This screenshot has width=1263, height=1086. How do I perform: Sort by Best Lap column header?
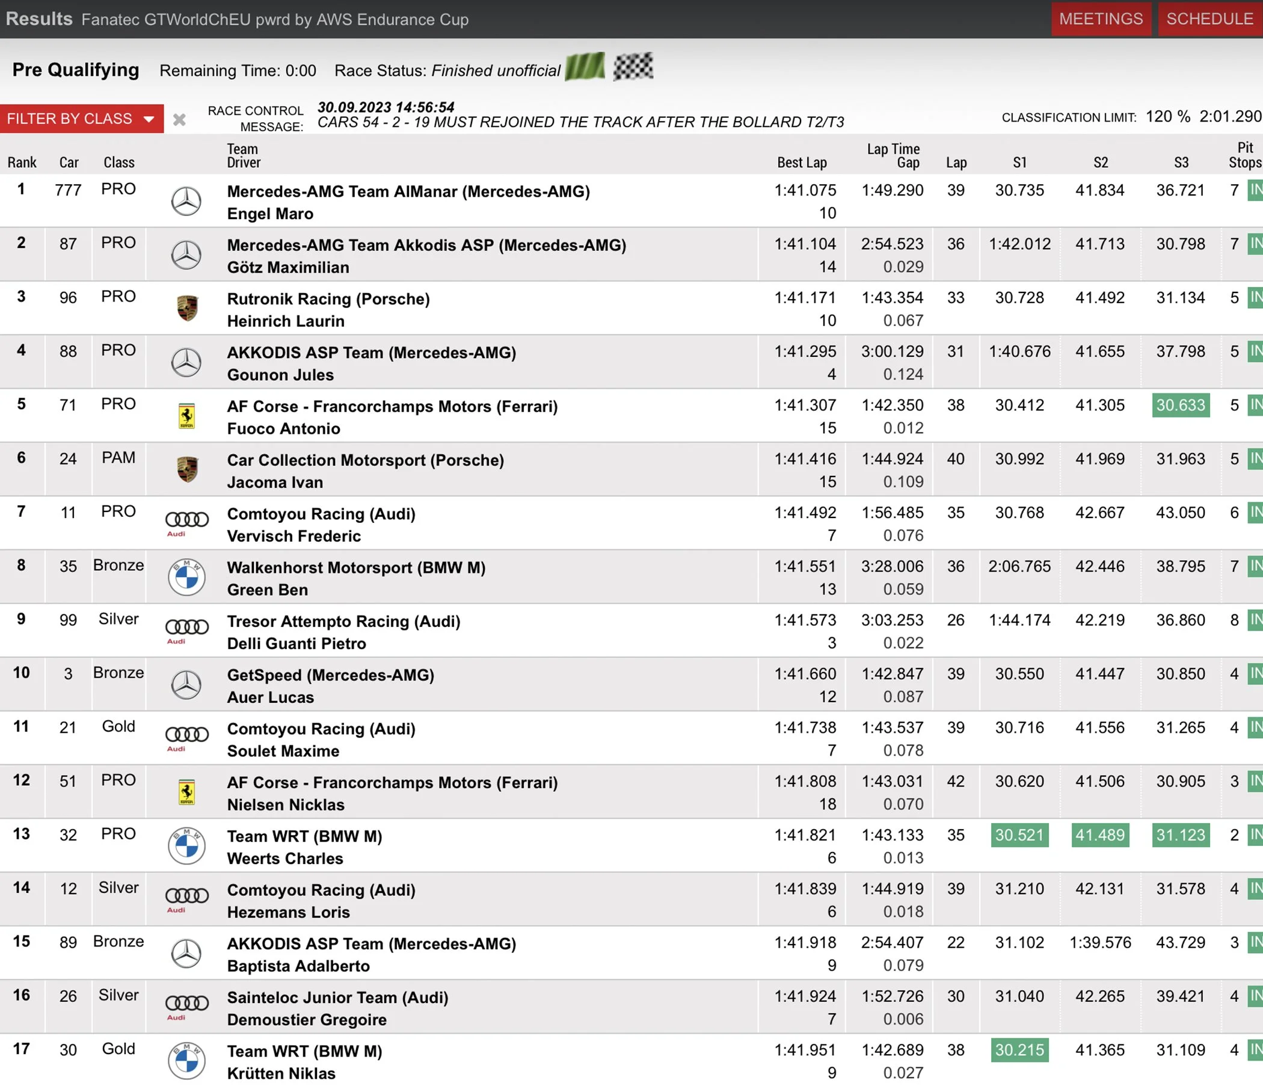801,162
